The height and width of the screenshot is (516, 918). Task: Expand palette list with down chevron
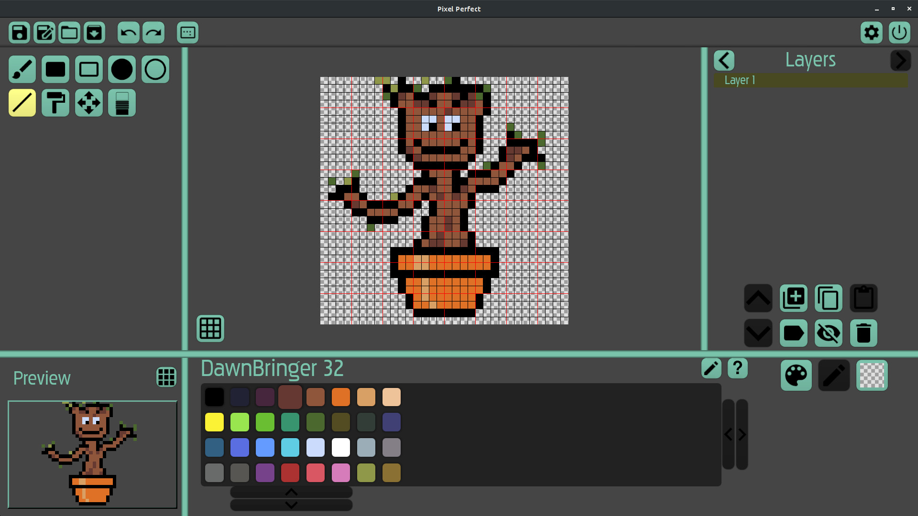tap(291, 505)
